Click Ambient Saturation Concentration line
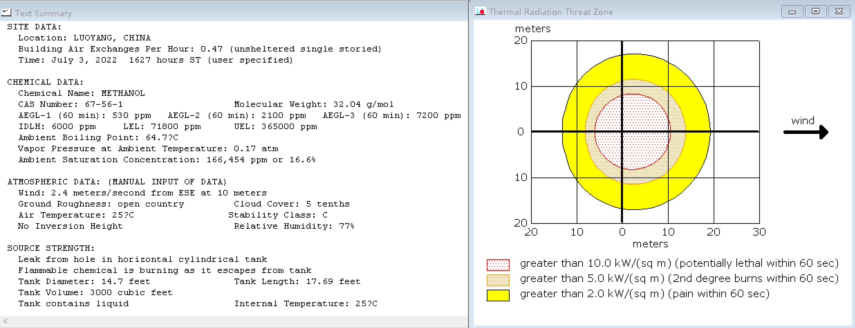Viewport: 855px width, 328px height. [x=167, y=160]
